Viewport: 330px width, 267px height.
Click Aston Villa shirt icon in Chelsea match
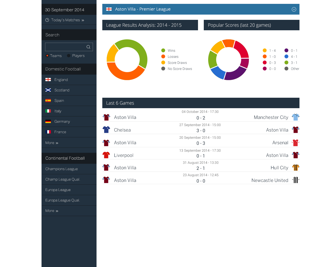tap(296, 130)
